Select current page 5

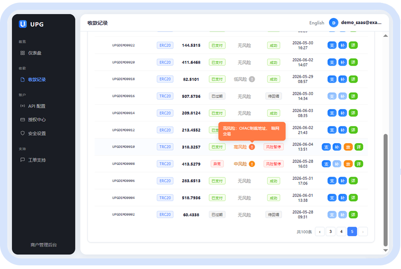coord(352,232)
